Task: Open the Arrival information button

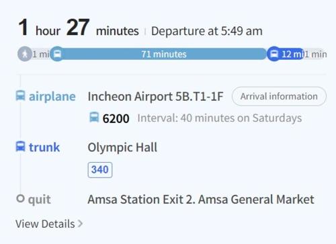Action: (279, 97)
